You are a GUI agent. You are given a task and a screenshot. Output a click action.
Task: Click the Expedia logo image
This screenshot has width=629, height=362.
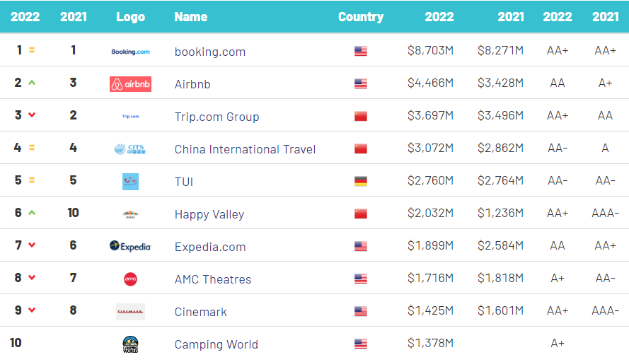point(130,246)
